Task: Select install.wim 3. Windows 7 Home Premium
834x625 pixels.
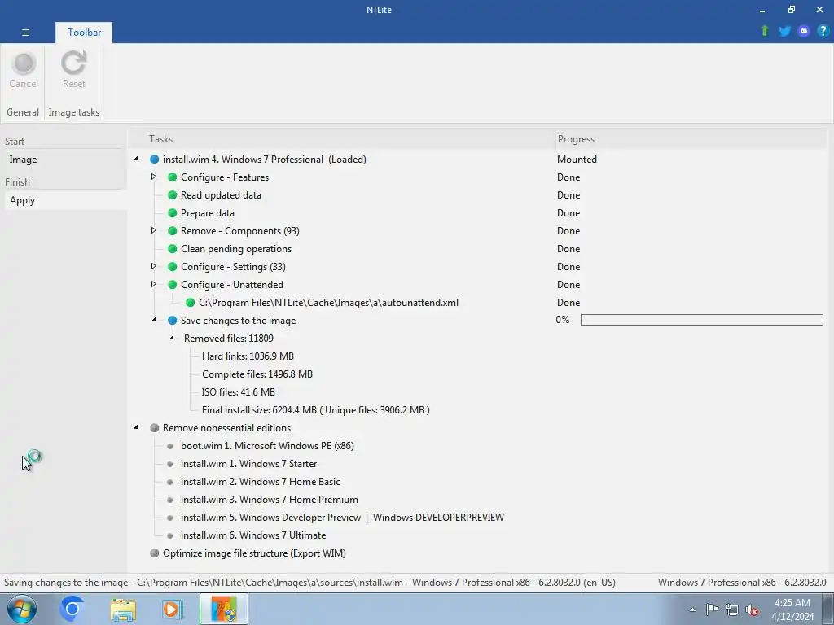Action: [x=269, y=500]
